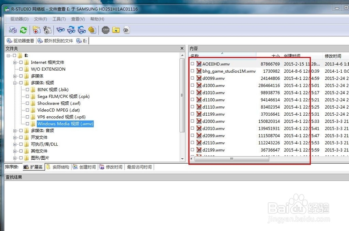Click the file mask toolbar icon
The height and width of the screenshot is (231, 349).
click(x=92, y=30)
